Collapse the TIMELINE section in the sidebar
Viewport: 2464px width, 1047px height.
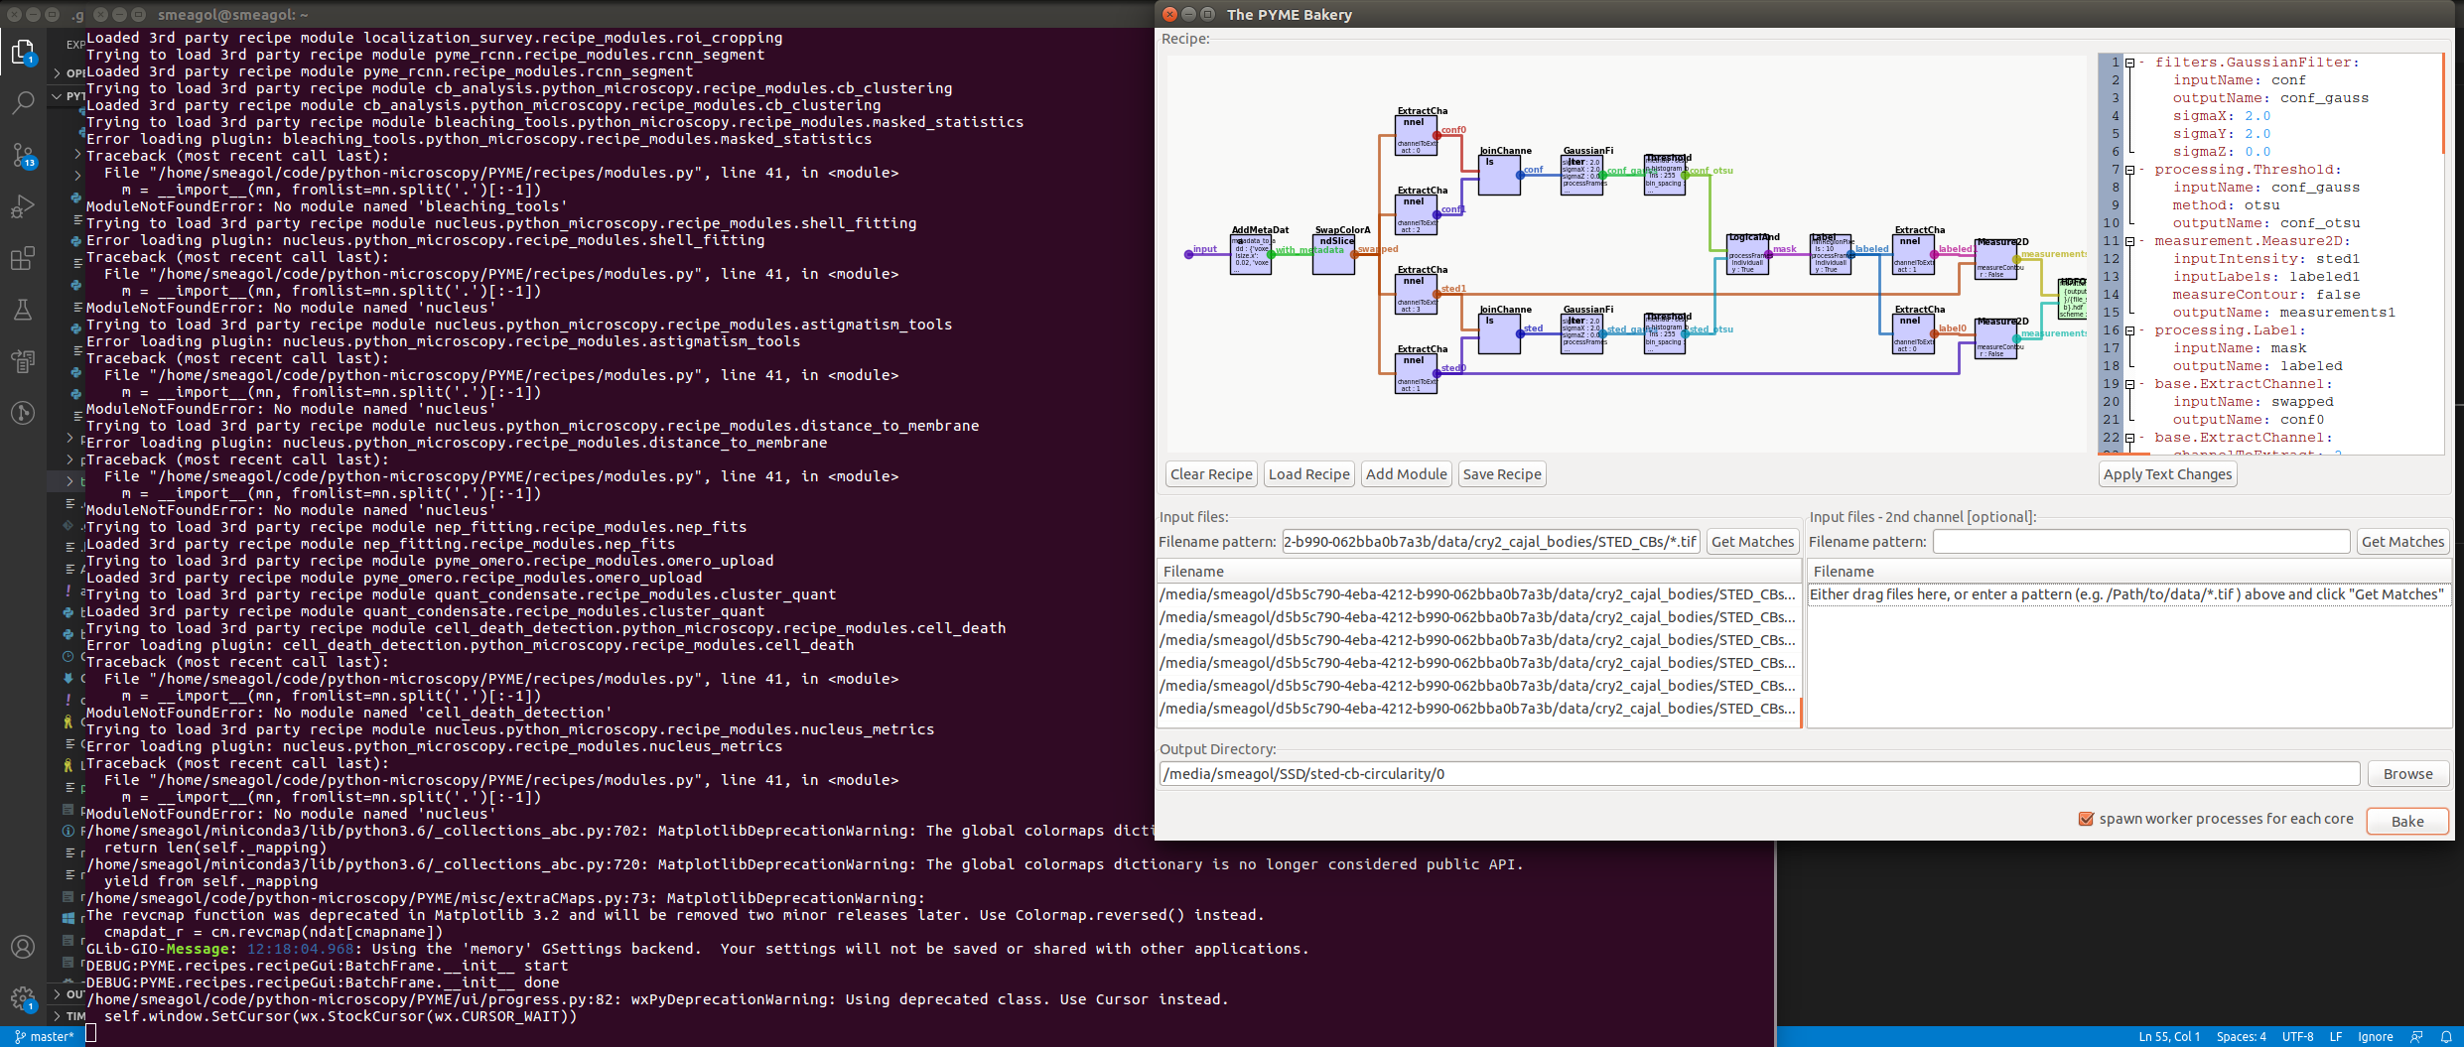click(74, 1016)
